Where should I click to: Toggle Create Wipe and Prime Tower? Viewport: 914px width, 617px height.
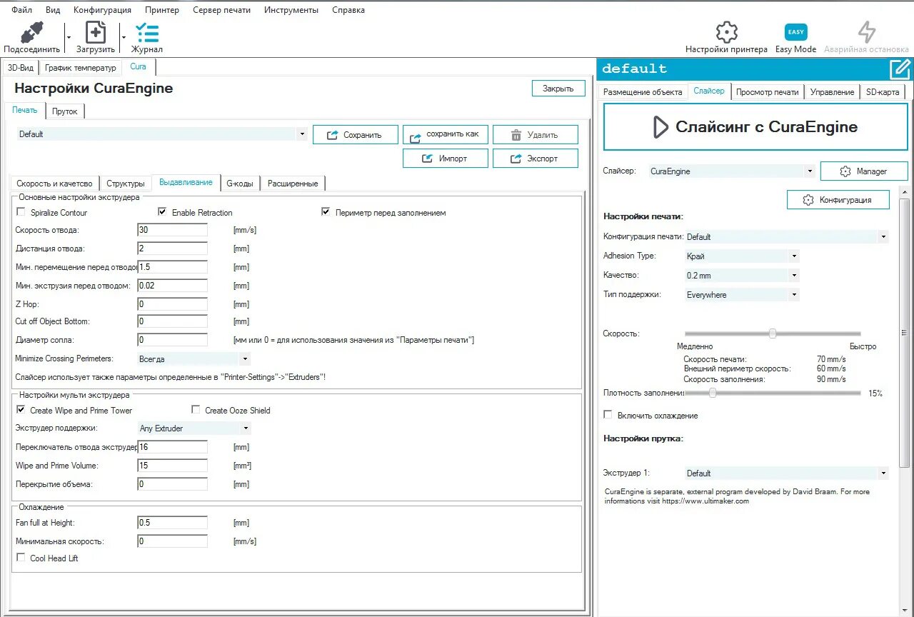click(20, 410)
